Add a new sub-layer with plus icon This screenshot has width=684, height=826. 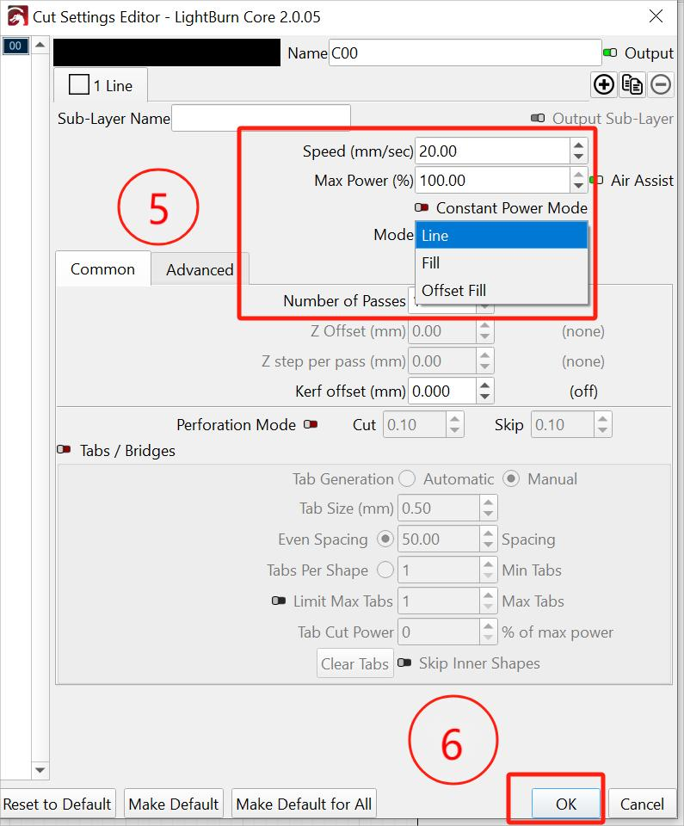pyautogui.click(x=603, y=84)
